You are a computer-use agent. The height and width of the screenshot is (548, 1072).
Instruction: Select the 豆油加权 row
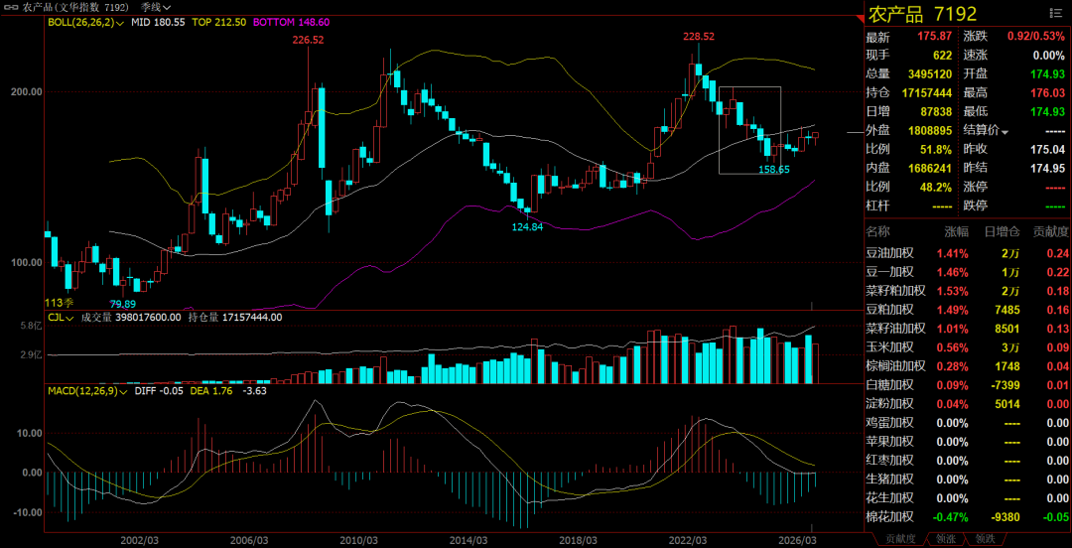click(x=968, y=253)
